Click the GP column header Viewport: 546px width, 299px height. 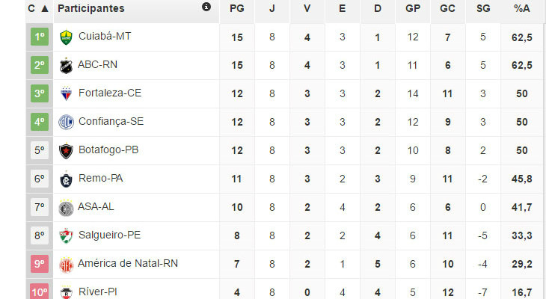[412, 9]
